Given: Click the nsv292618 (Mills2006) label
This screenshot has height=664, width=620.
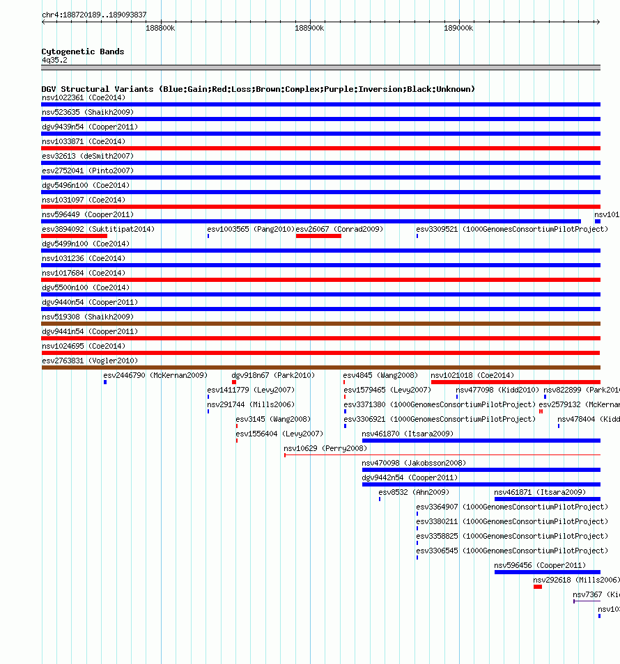Looking at the screenshot, I should coord(576,580).
